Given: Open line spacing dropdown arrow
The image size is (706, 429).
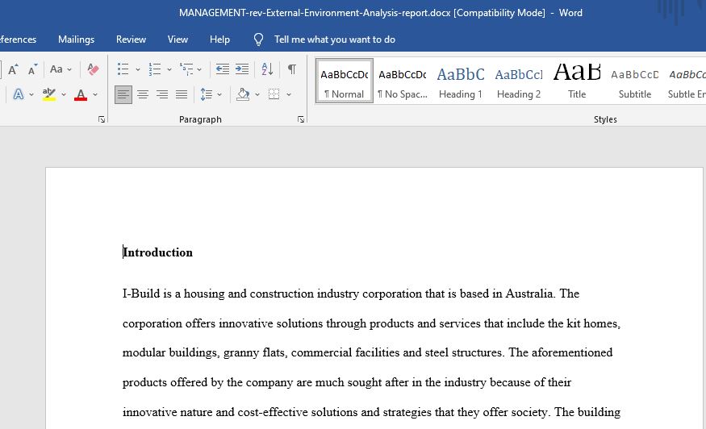Looking at the screenshot, I should (x=219, y=94).
